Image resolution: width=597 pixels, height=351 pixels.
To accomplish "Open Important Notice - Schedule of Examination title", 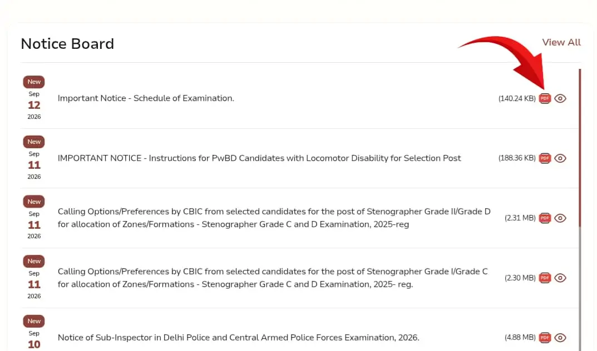I will coord(146,98).
